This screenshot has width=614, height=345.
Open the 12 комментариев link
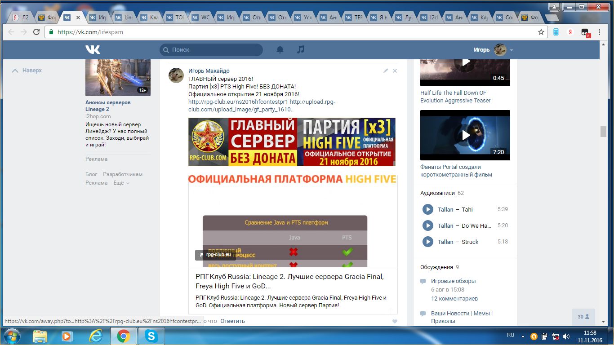coord(454,298)
